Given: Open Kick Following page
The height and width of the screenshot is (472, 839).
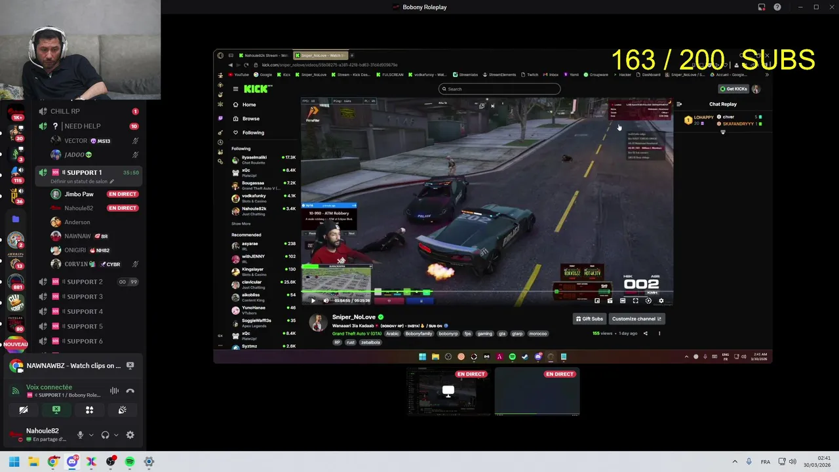Looking at the screenshot, I should coord(249,132).
